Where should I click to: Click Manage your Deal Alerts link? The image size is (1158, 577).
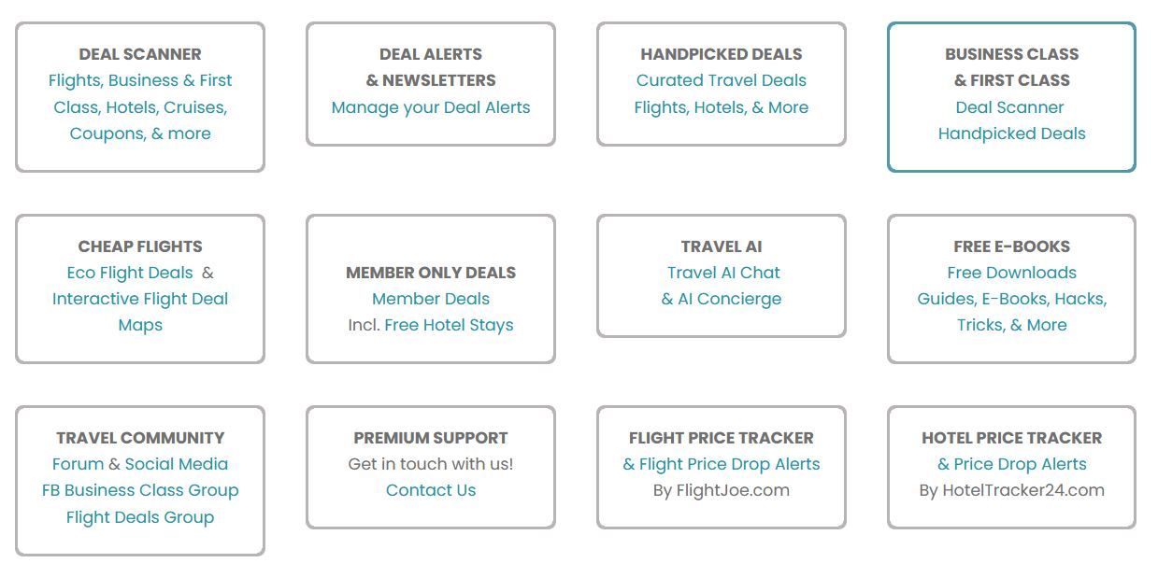pyautogui.click(x=431, y=107)
